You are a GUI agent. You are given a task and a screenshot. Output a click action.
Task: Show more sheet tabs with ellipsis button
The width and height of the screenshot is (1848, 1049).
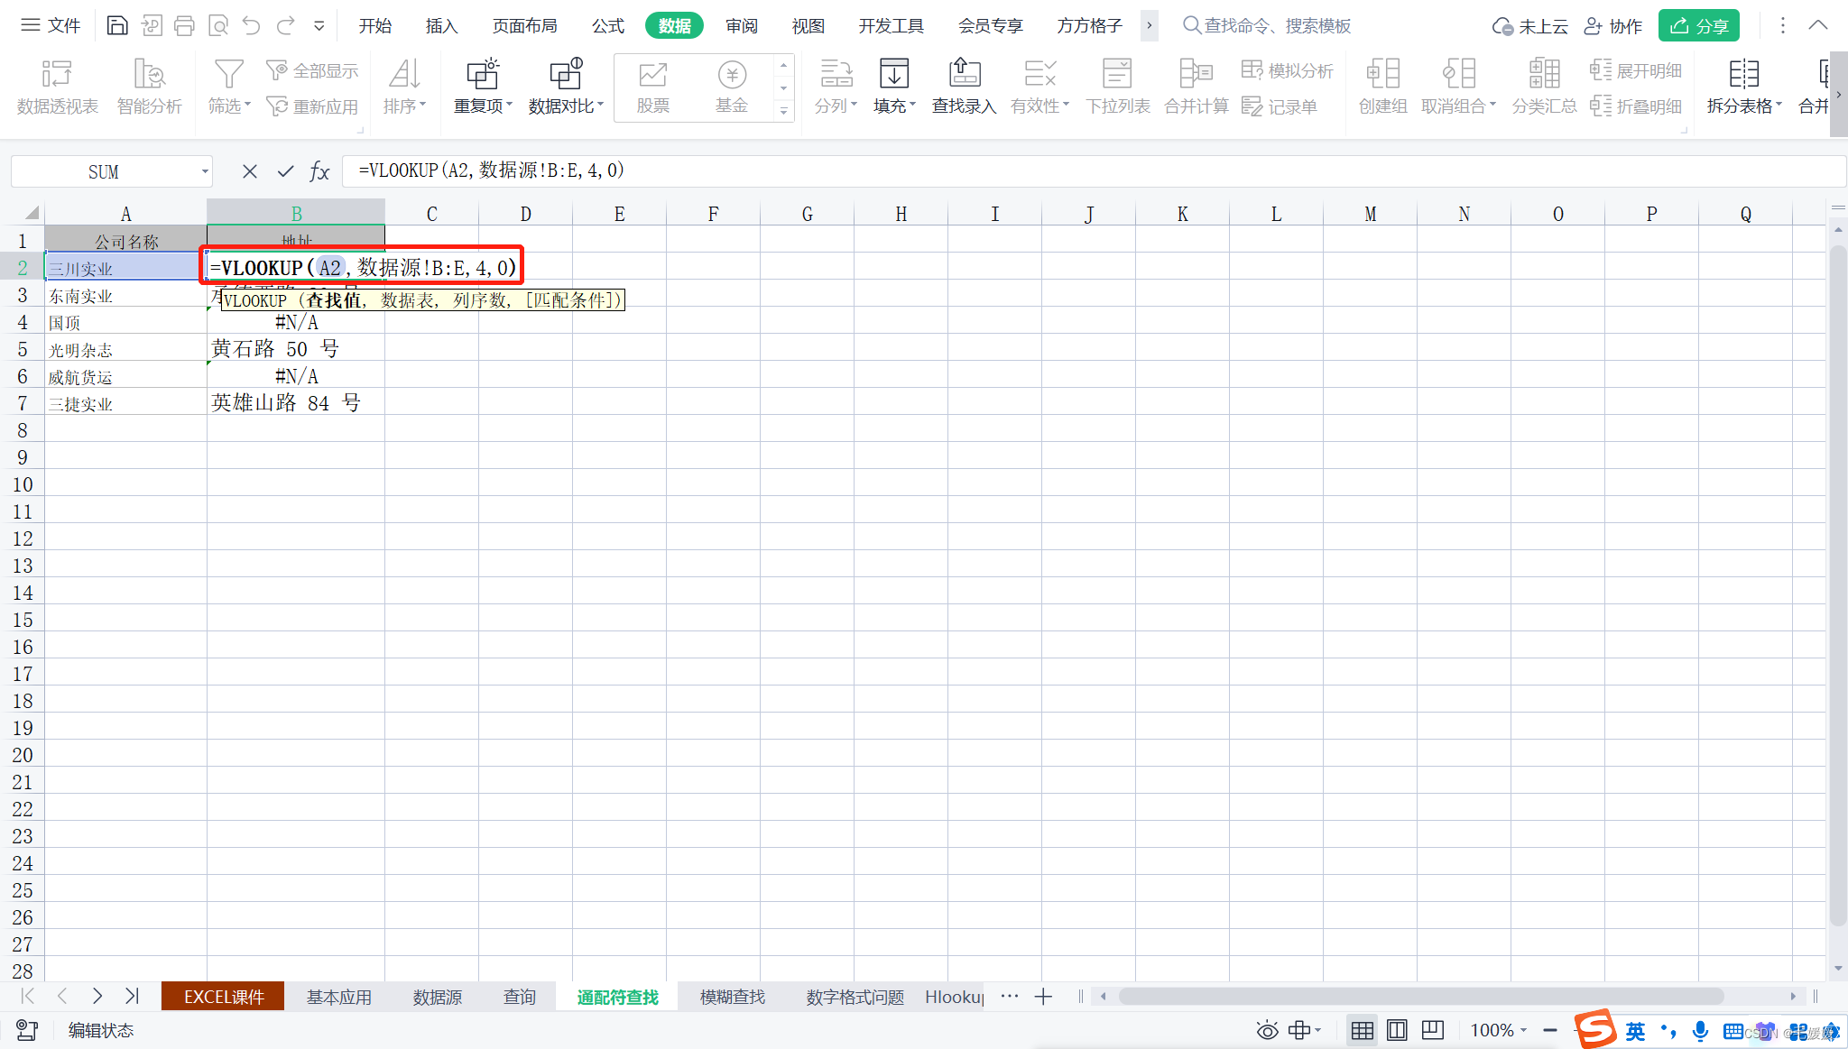[1010, 997]
